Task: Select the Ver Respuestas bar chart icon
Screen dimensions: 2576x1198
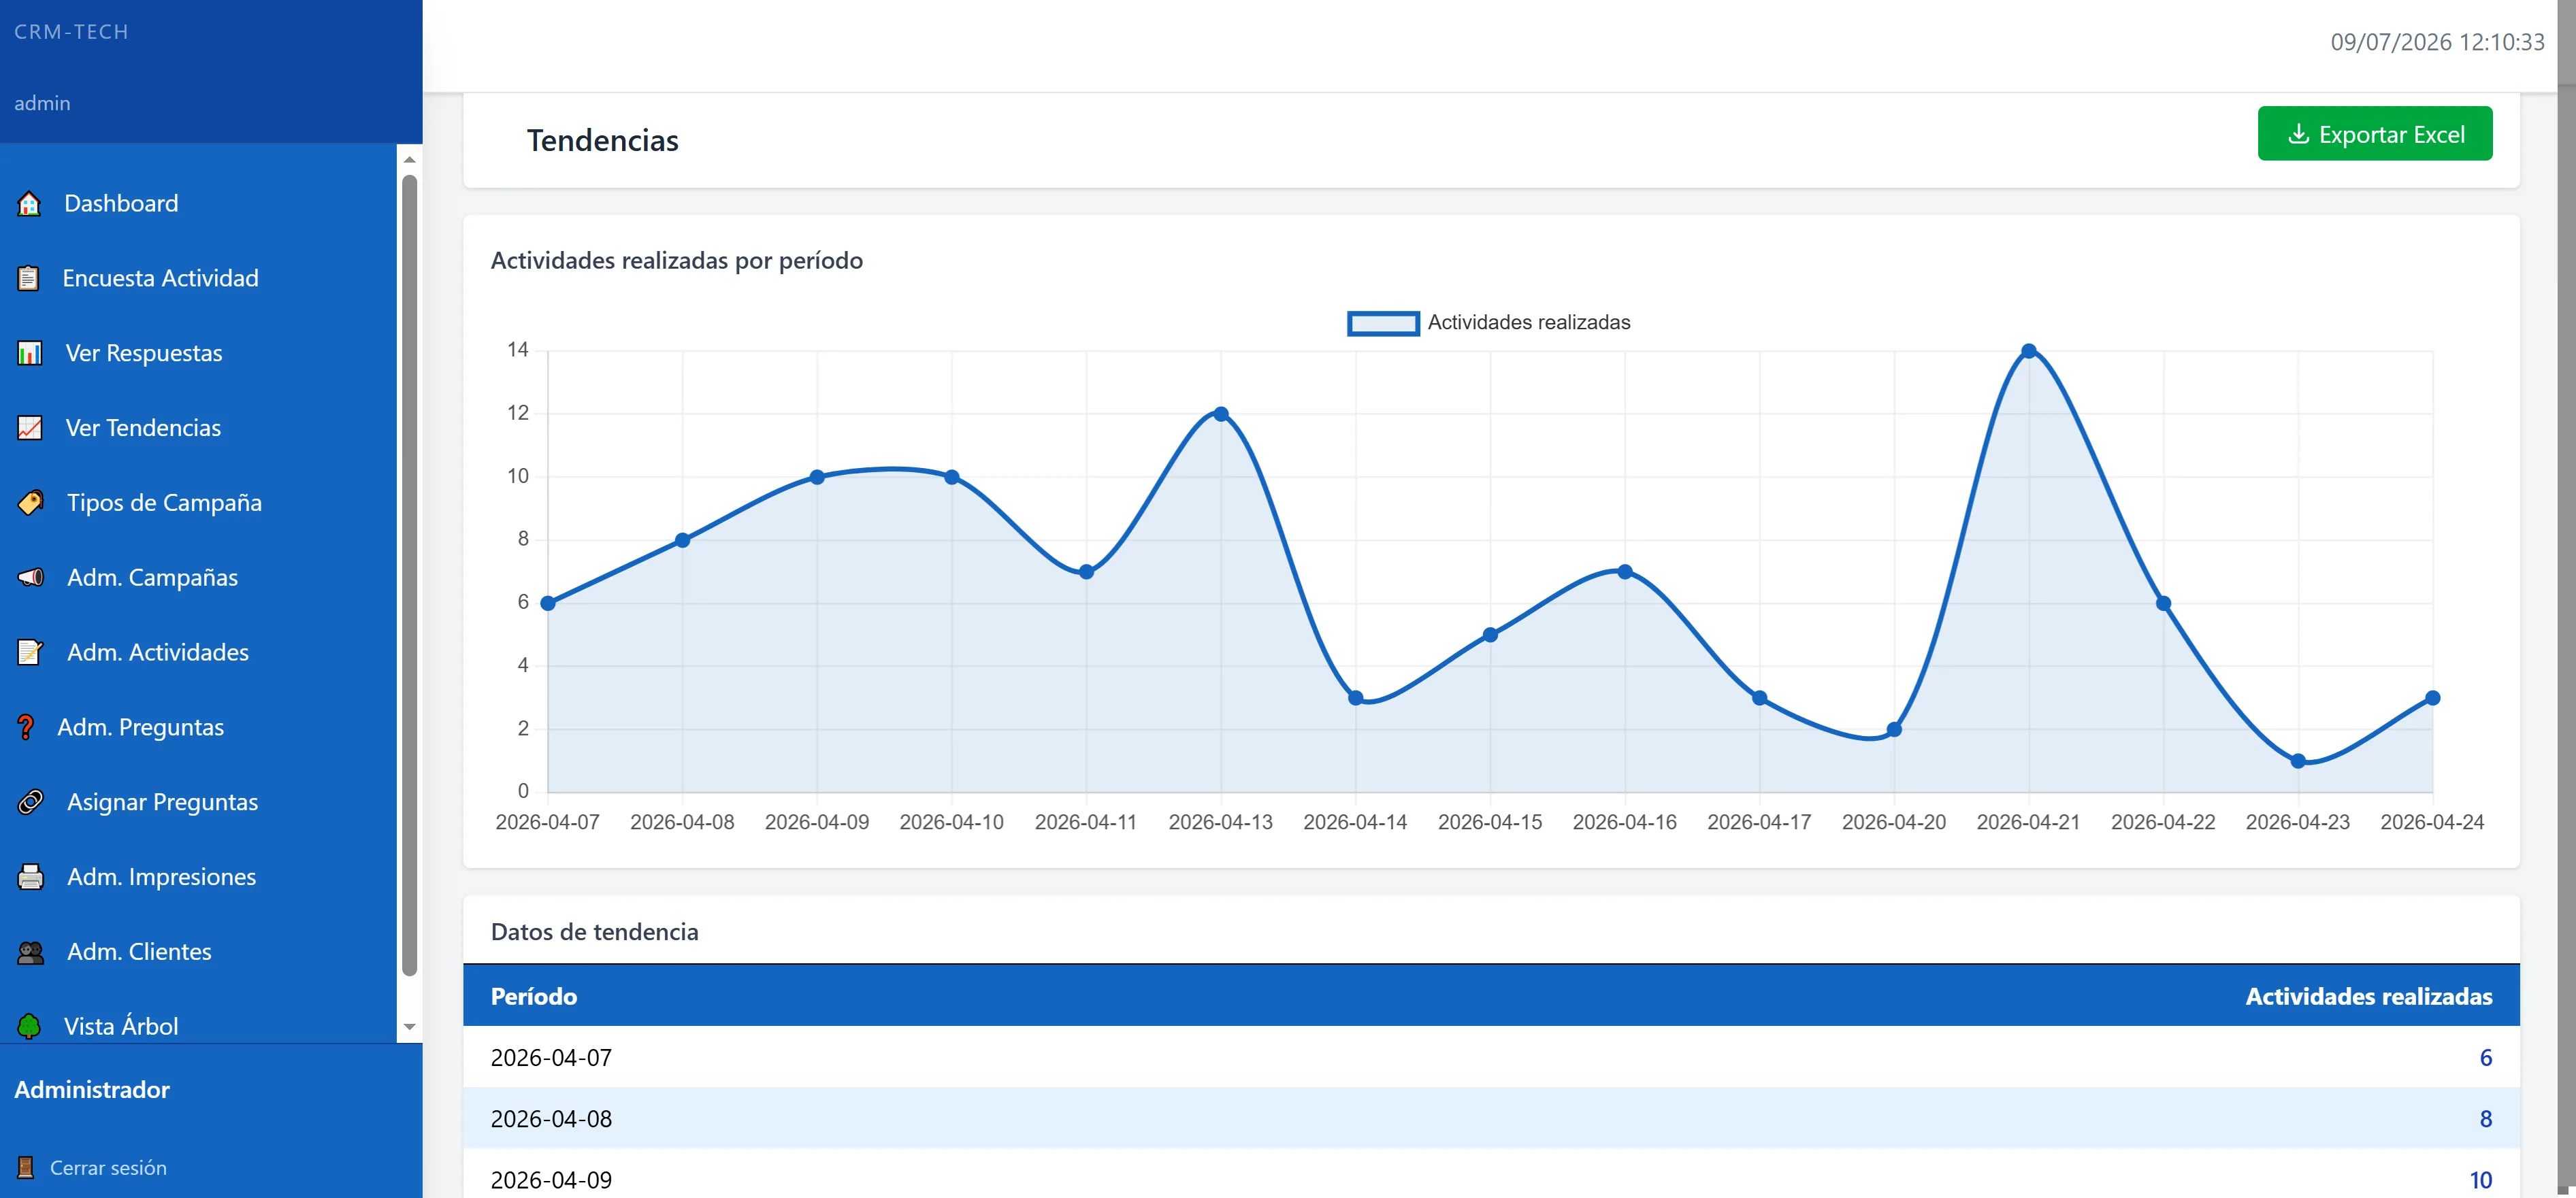Action: [x=30, y=354]
